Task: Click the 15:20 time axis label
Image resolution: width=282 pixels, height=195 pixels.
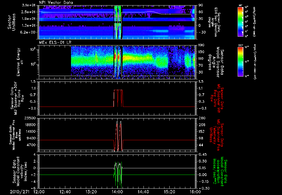Action: 169,192
